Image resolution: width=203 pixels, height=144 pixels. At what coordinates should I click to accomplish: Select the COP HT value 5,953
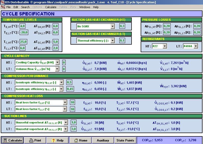(x=158, y=140)
